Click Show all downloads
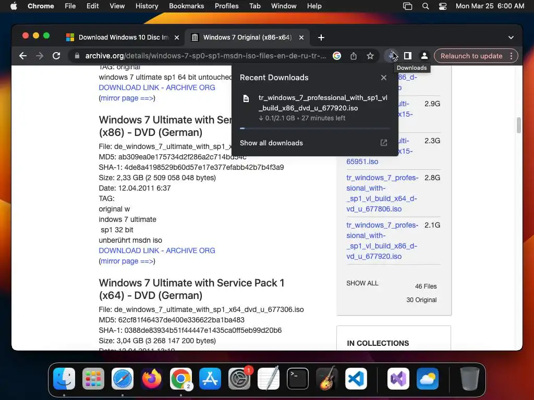This screenshot has width=534, height=400. click(x=271, y=143)
